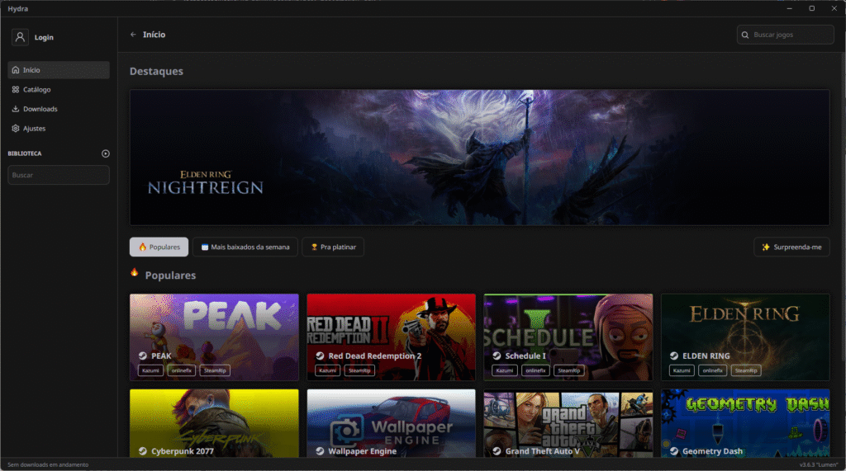This screenshot has width=846, height=471.
Task: Go to the Início sidebar page
Action: [x=59, y=70]
